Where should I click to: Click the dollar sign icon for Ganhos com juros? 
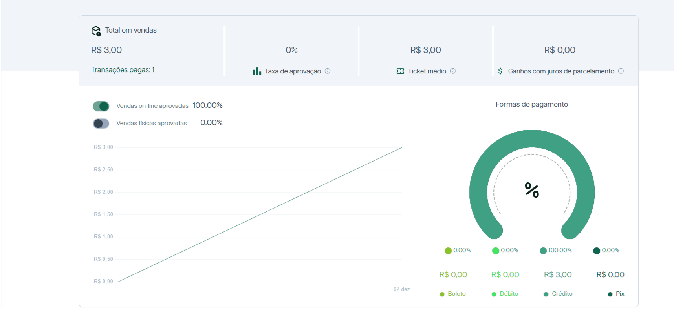[500, 71]
